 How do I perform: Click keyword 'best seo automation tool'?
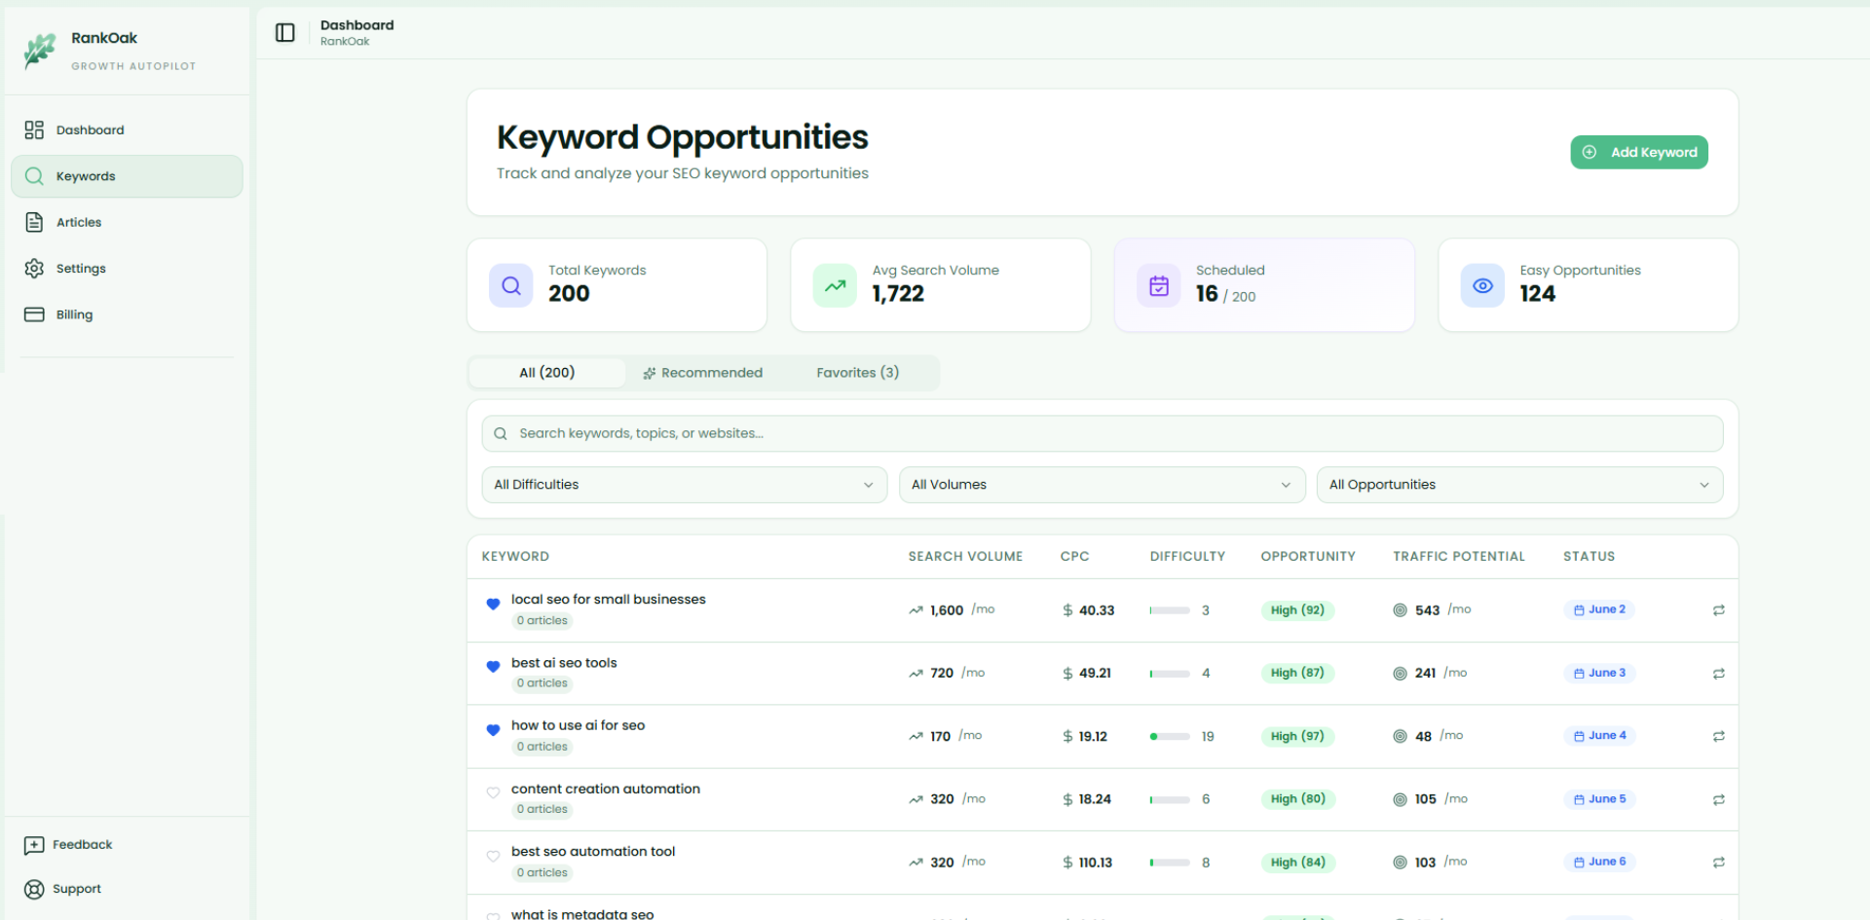tap(593, 852)
